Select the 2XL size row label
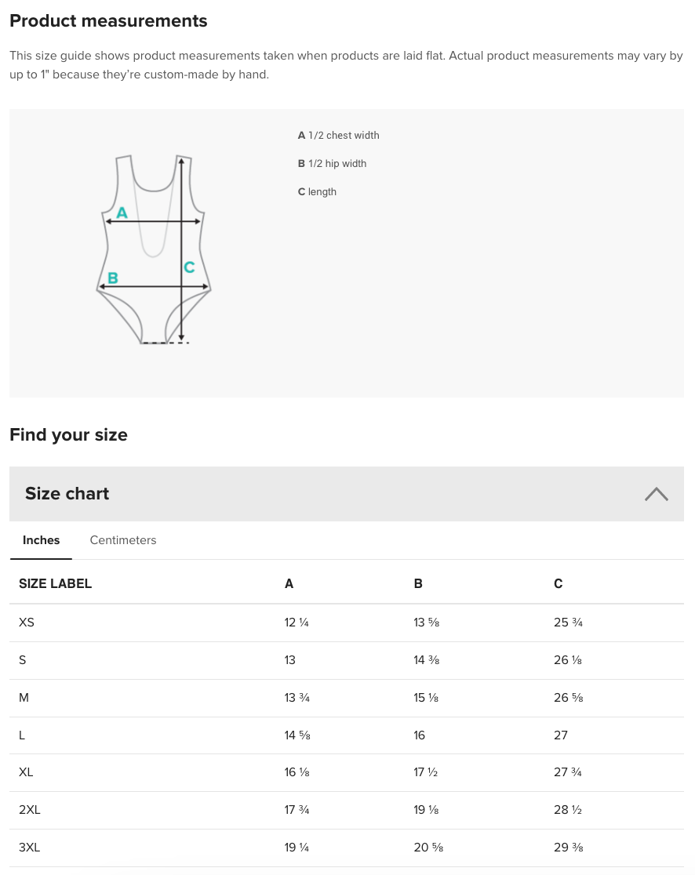 coord(30,810)
